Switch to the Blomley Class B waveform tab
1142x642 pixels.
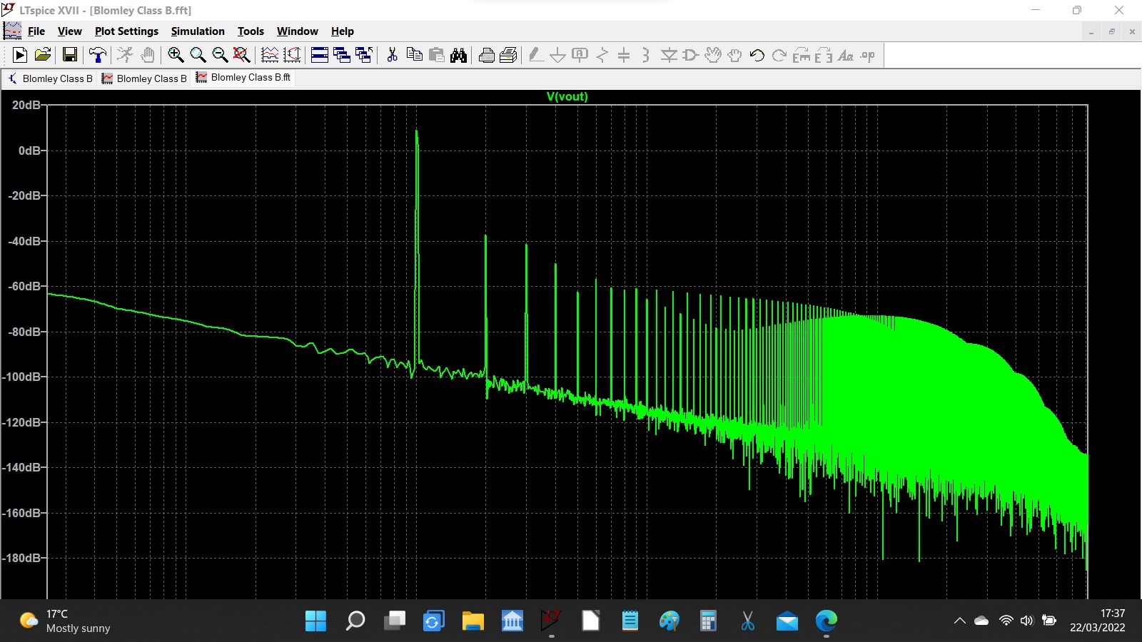(x=144, y=78)
